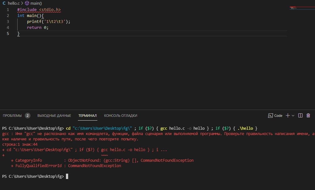This screenshot has height=190, width=315.
Task: Kill terminal with the trash icon
Action: (x=308, y=116)
